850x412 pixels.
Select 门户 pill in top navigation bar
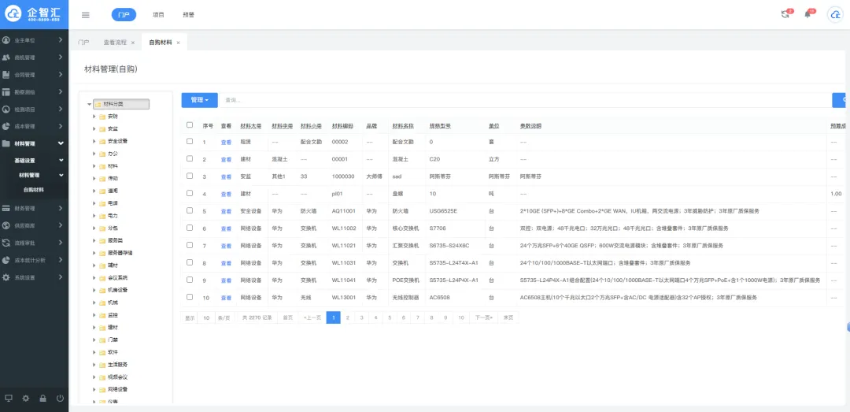pos(124,15)
